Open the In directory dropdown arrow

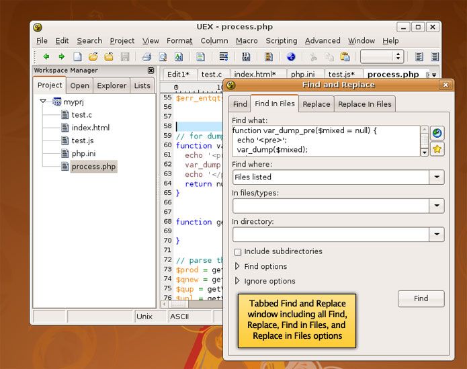(437, 235)
